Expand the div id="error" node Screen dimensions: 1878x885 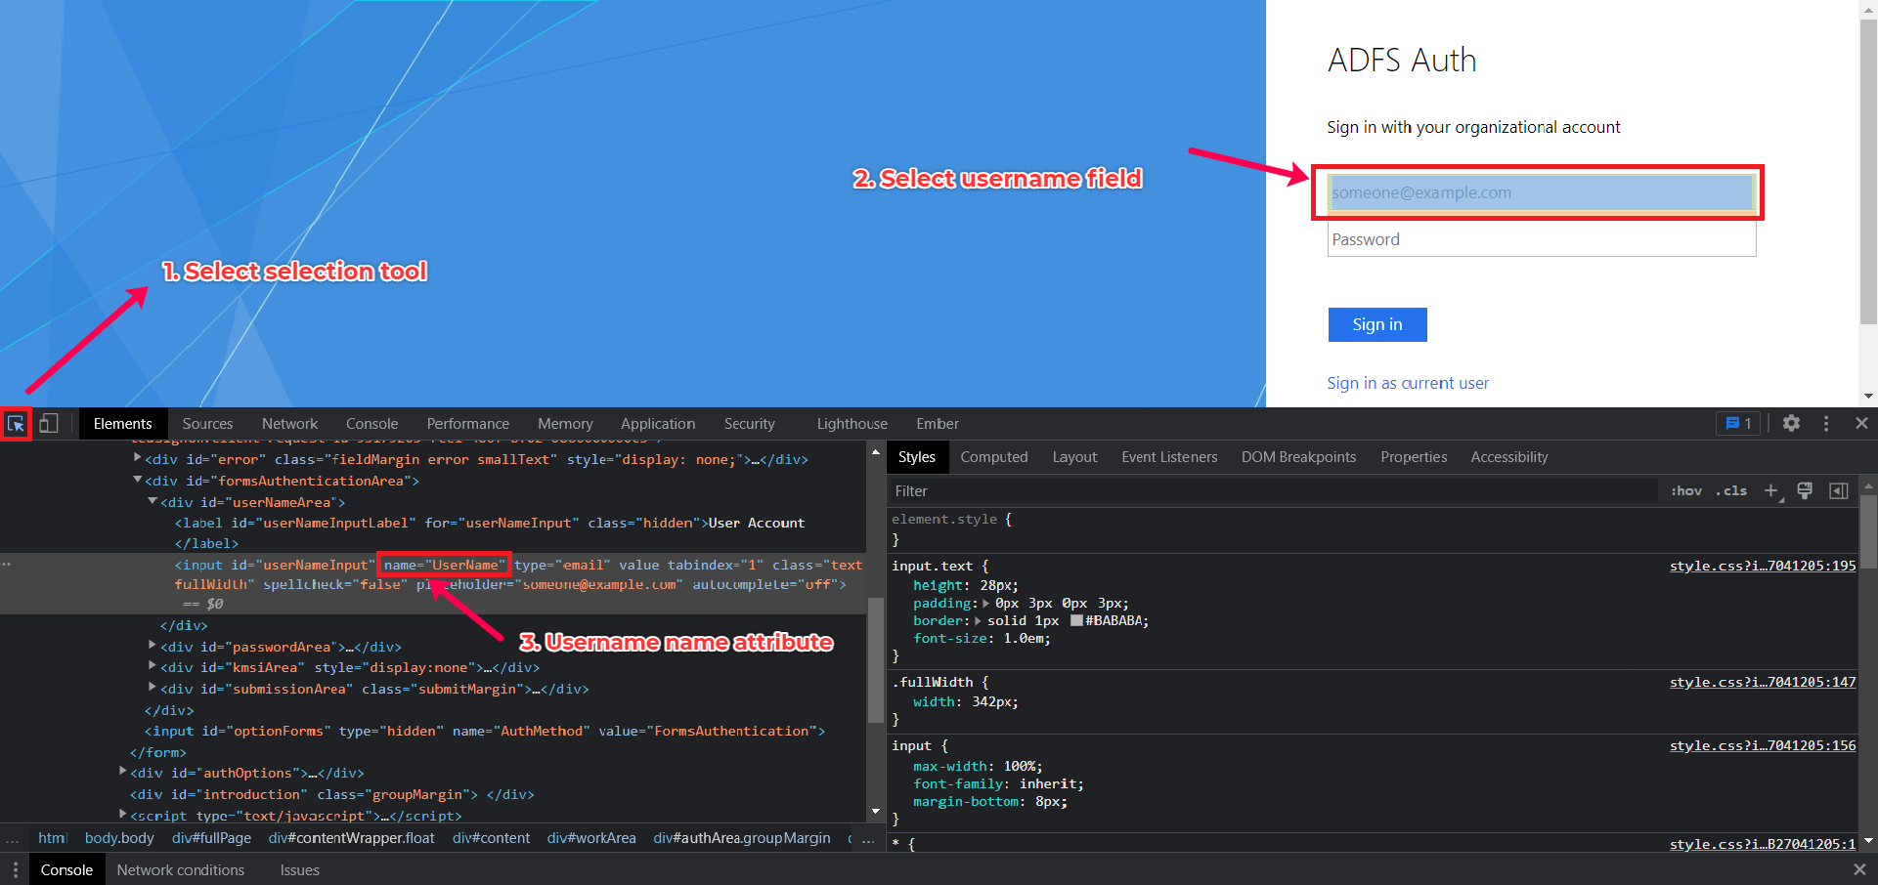(x=137, y=458)
